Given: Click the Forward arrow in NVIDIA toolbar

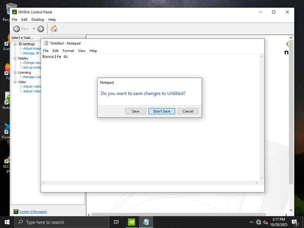Looking at the screenshot, I should (x=40, y=29).
